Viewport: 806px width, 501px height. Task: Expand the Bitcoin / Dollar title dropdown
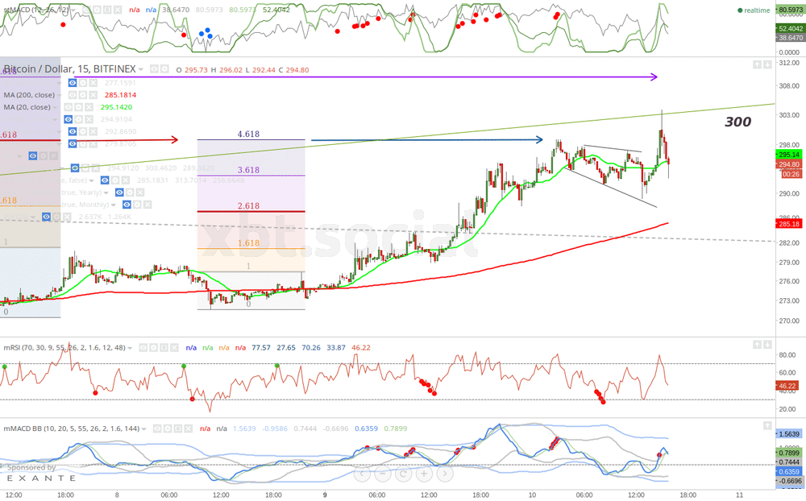pos(141,70)
